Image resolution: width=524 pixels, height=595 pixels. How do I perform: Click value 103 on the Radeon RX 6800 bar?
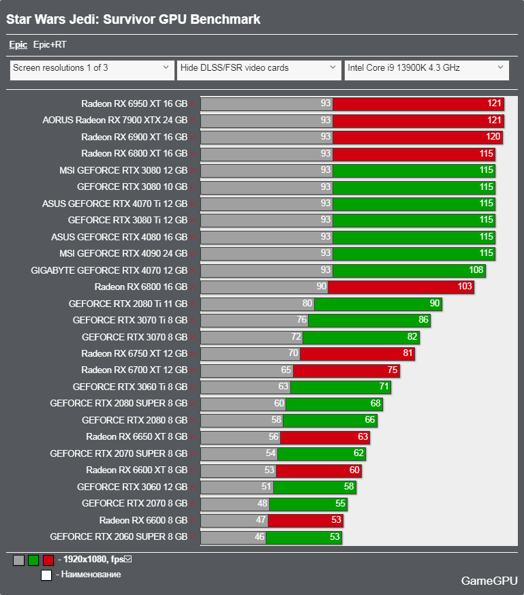465,287
